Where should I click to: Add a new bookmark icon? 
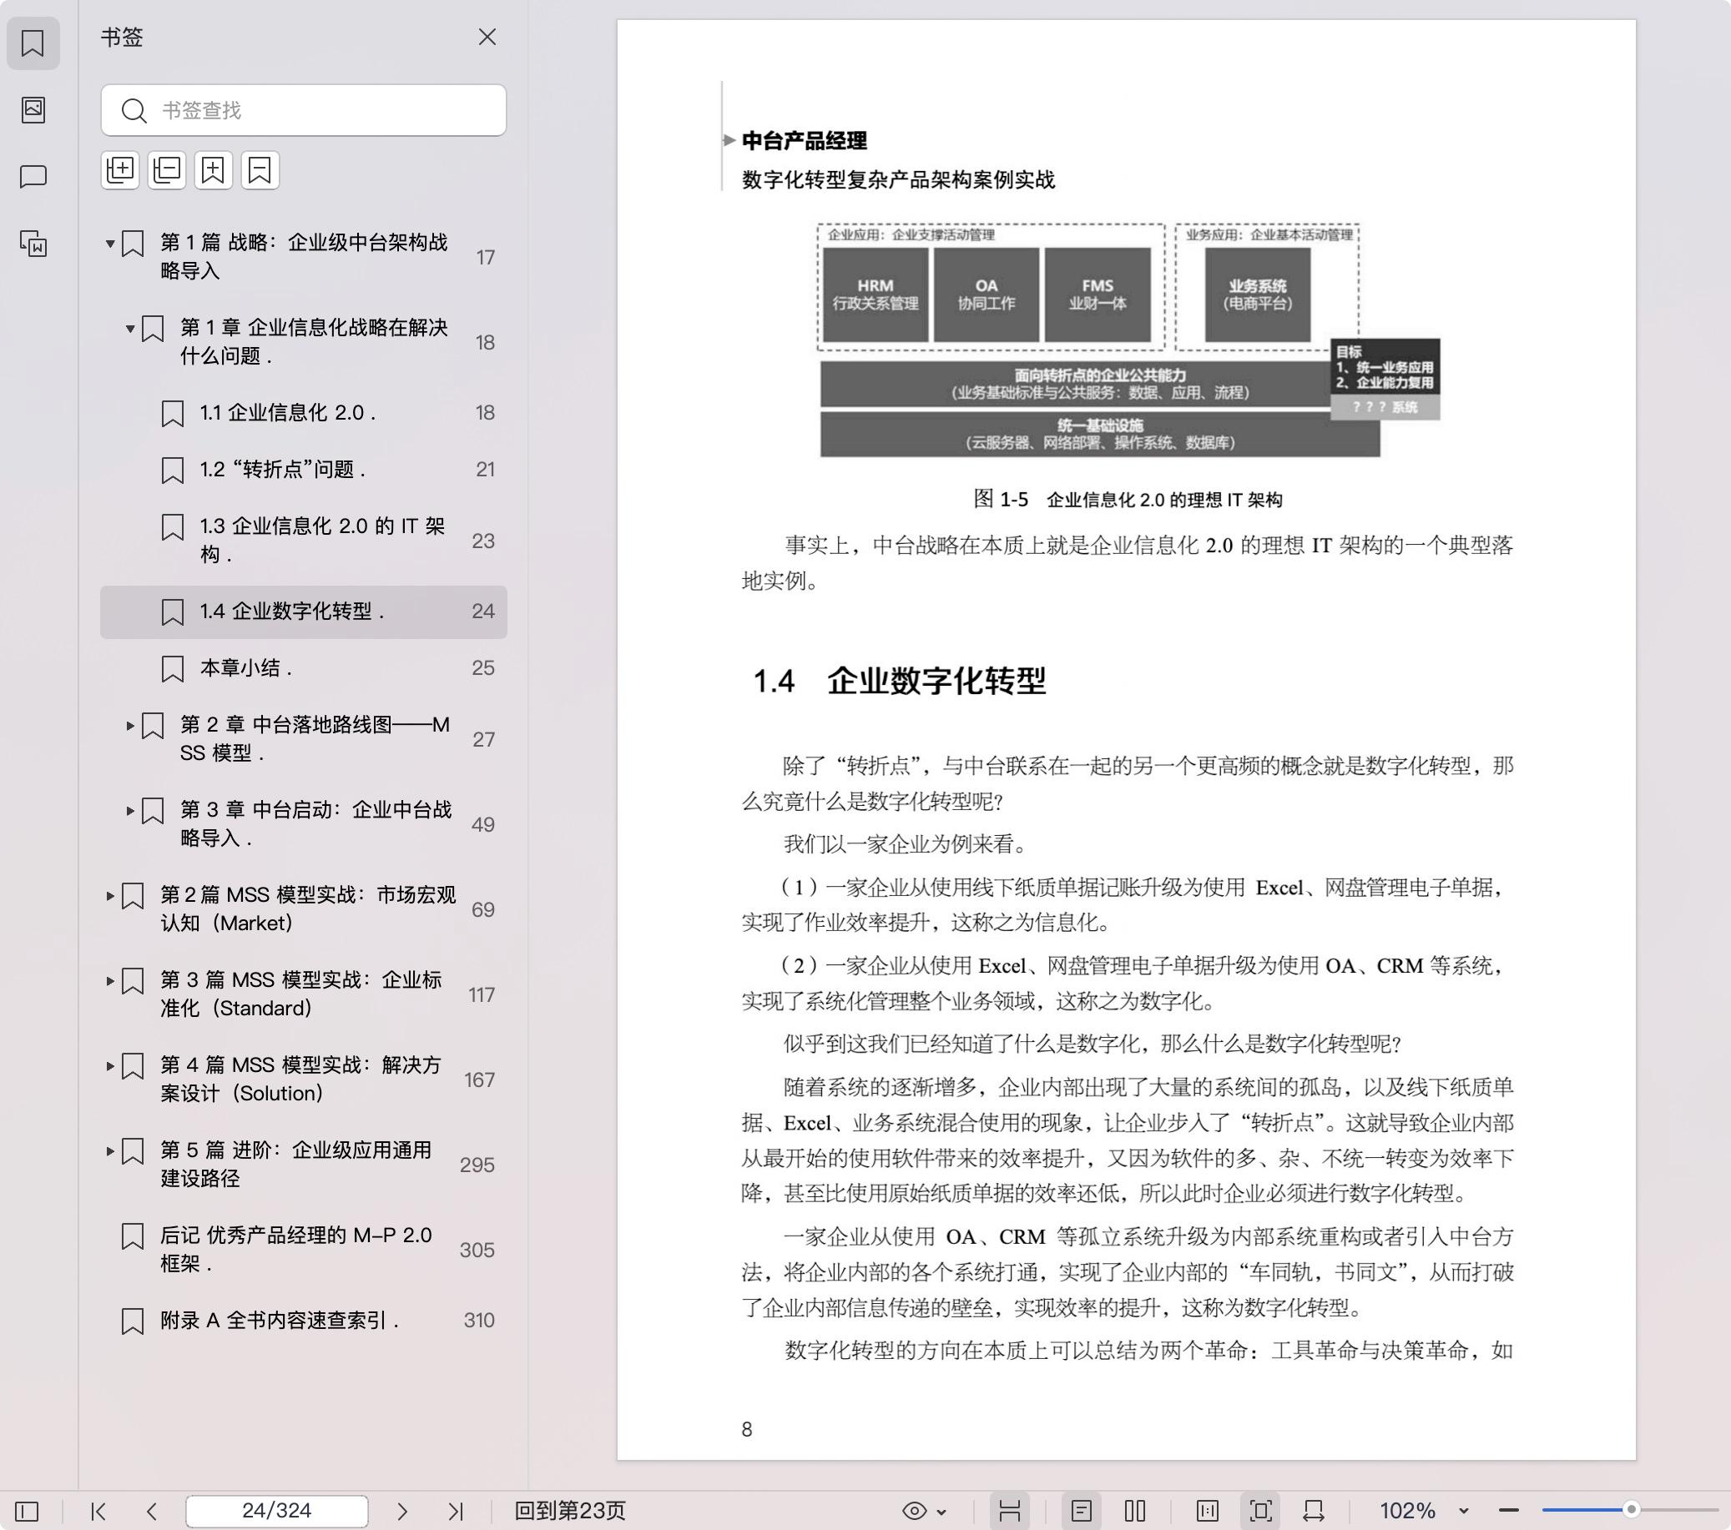pyautogui.click(x=214, y=170)
